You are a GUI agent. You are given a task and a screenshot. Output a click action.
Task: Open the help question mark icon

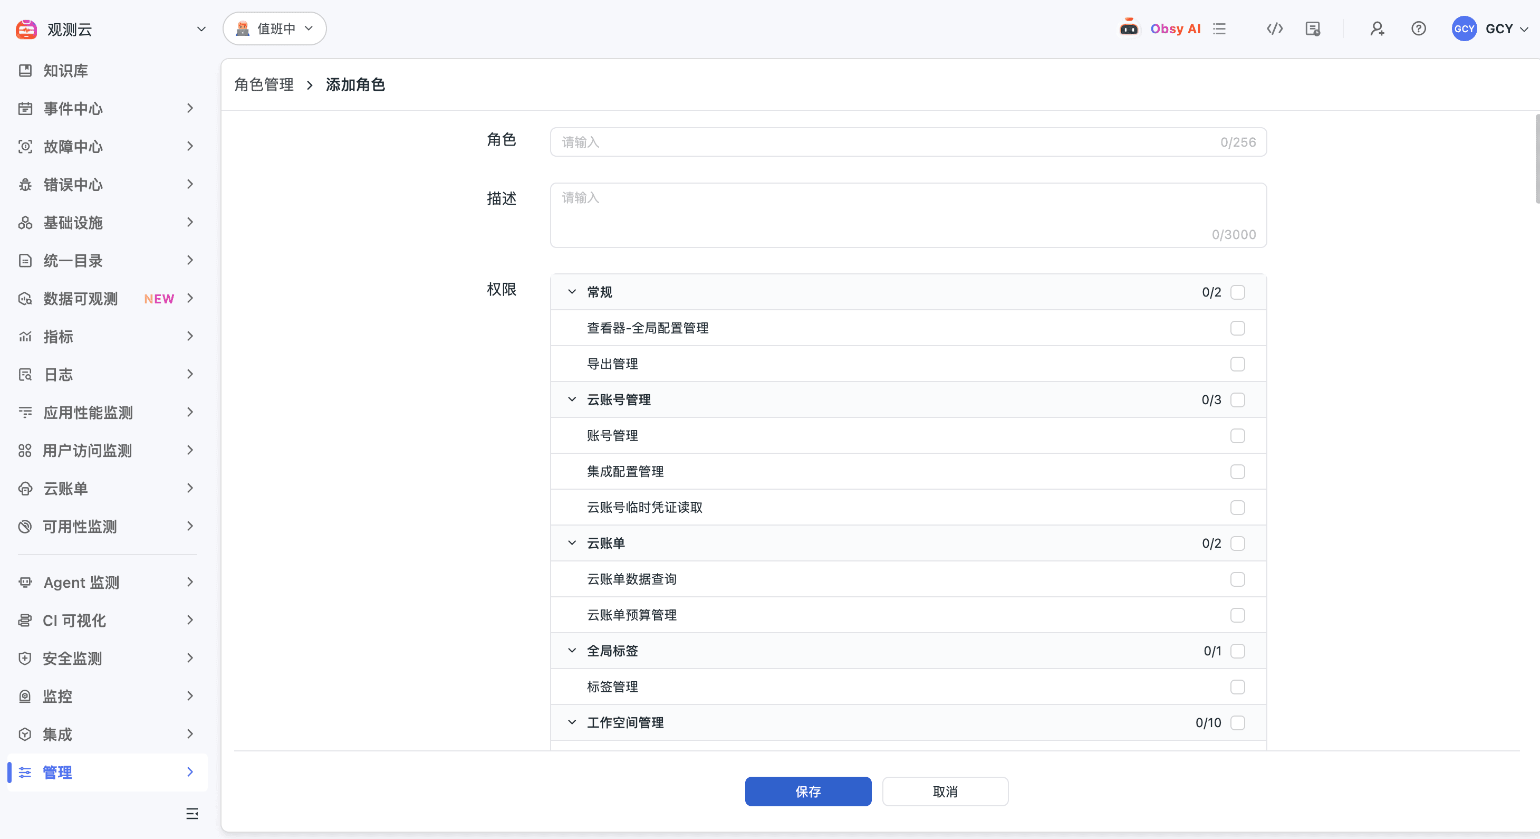click(x=1419, y=28)
